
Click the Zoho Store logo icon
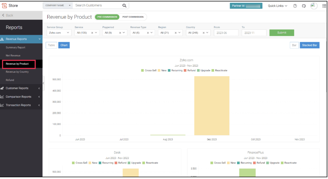(x=4, y=6)
